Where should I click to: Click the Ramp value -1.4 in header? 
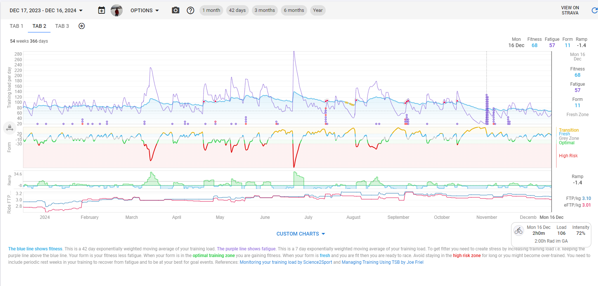[x=581, y=45]
